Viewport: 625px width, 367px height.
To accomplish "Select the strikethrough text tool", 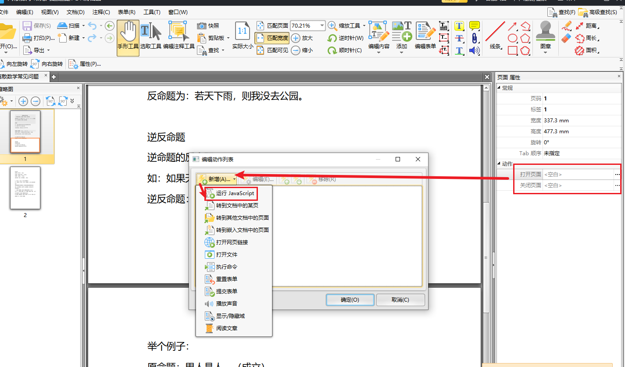I will [x=459, y=38].
